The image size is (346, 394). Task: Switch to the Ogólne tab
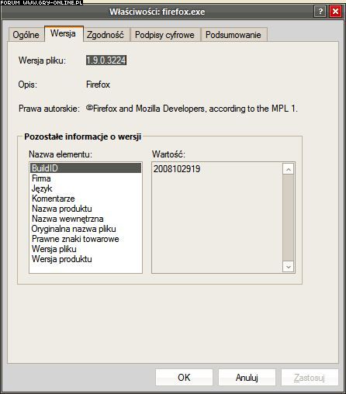coord(26,35)
